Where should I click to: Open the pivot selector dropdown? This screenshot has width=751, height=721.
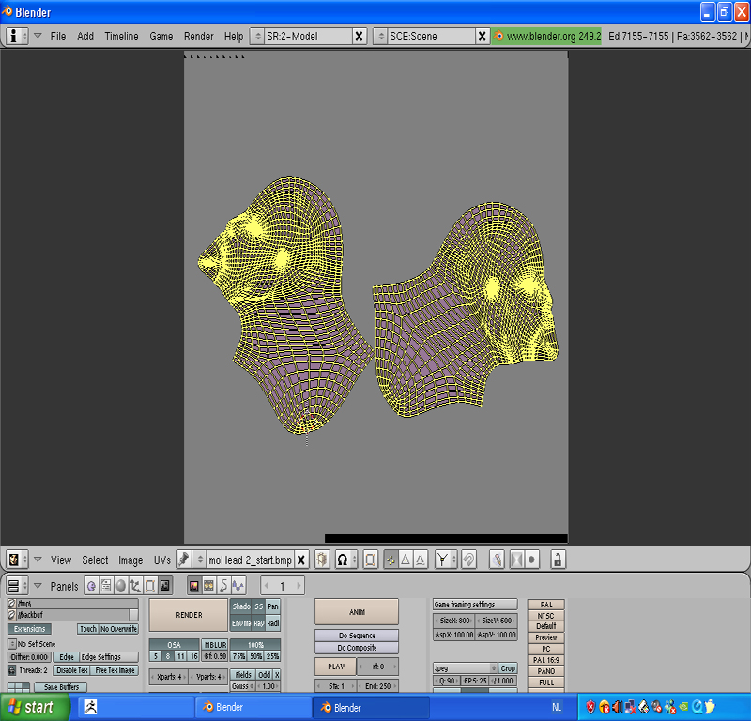[346, 560]
